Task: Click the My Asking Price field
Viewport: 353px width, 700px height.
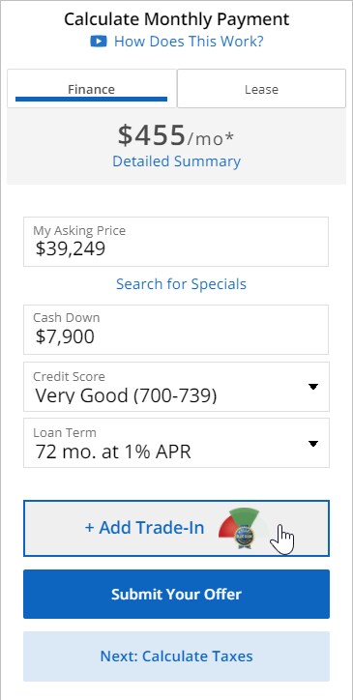Action: (x=176, y=242)
